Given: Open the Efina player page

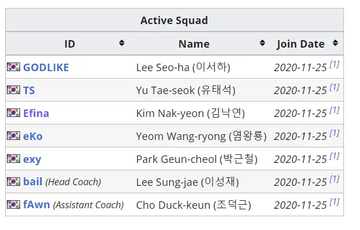Looking at the screenshot, I should (36, 113).
